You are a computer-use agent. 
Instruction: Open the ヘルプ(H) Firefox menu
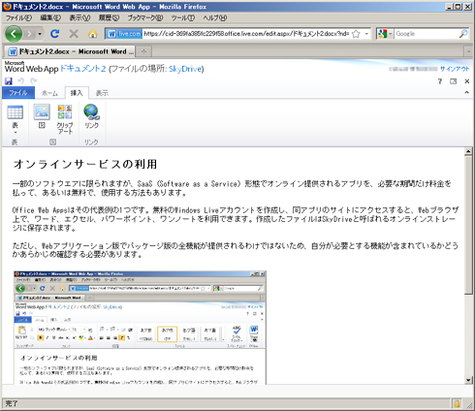pyautogui.click(x=215, y=17)
